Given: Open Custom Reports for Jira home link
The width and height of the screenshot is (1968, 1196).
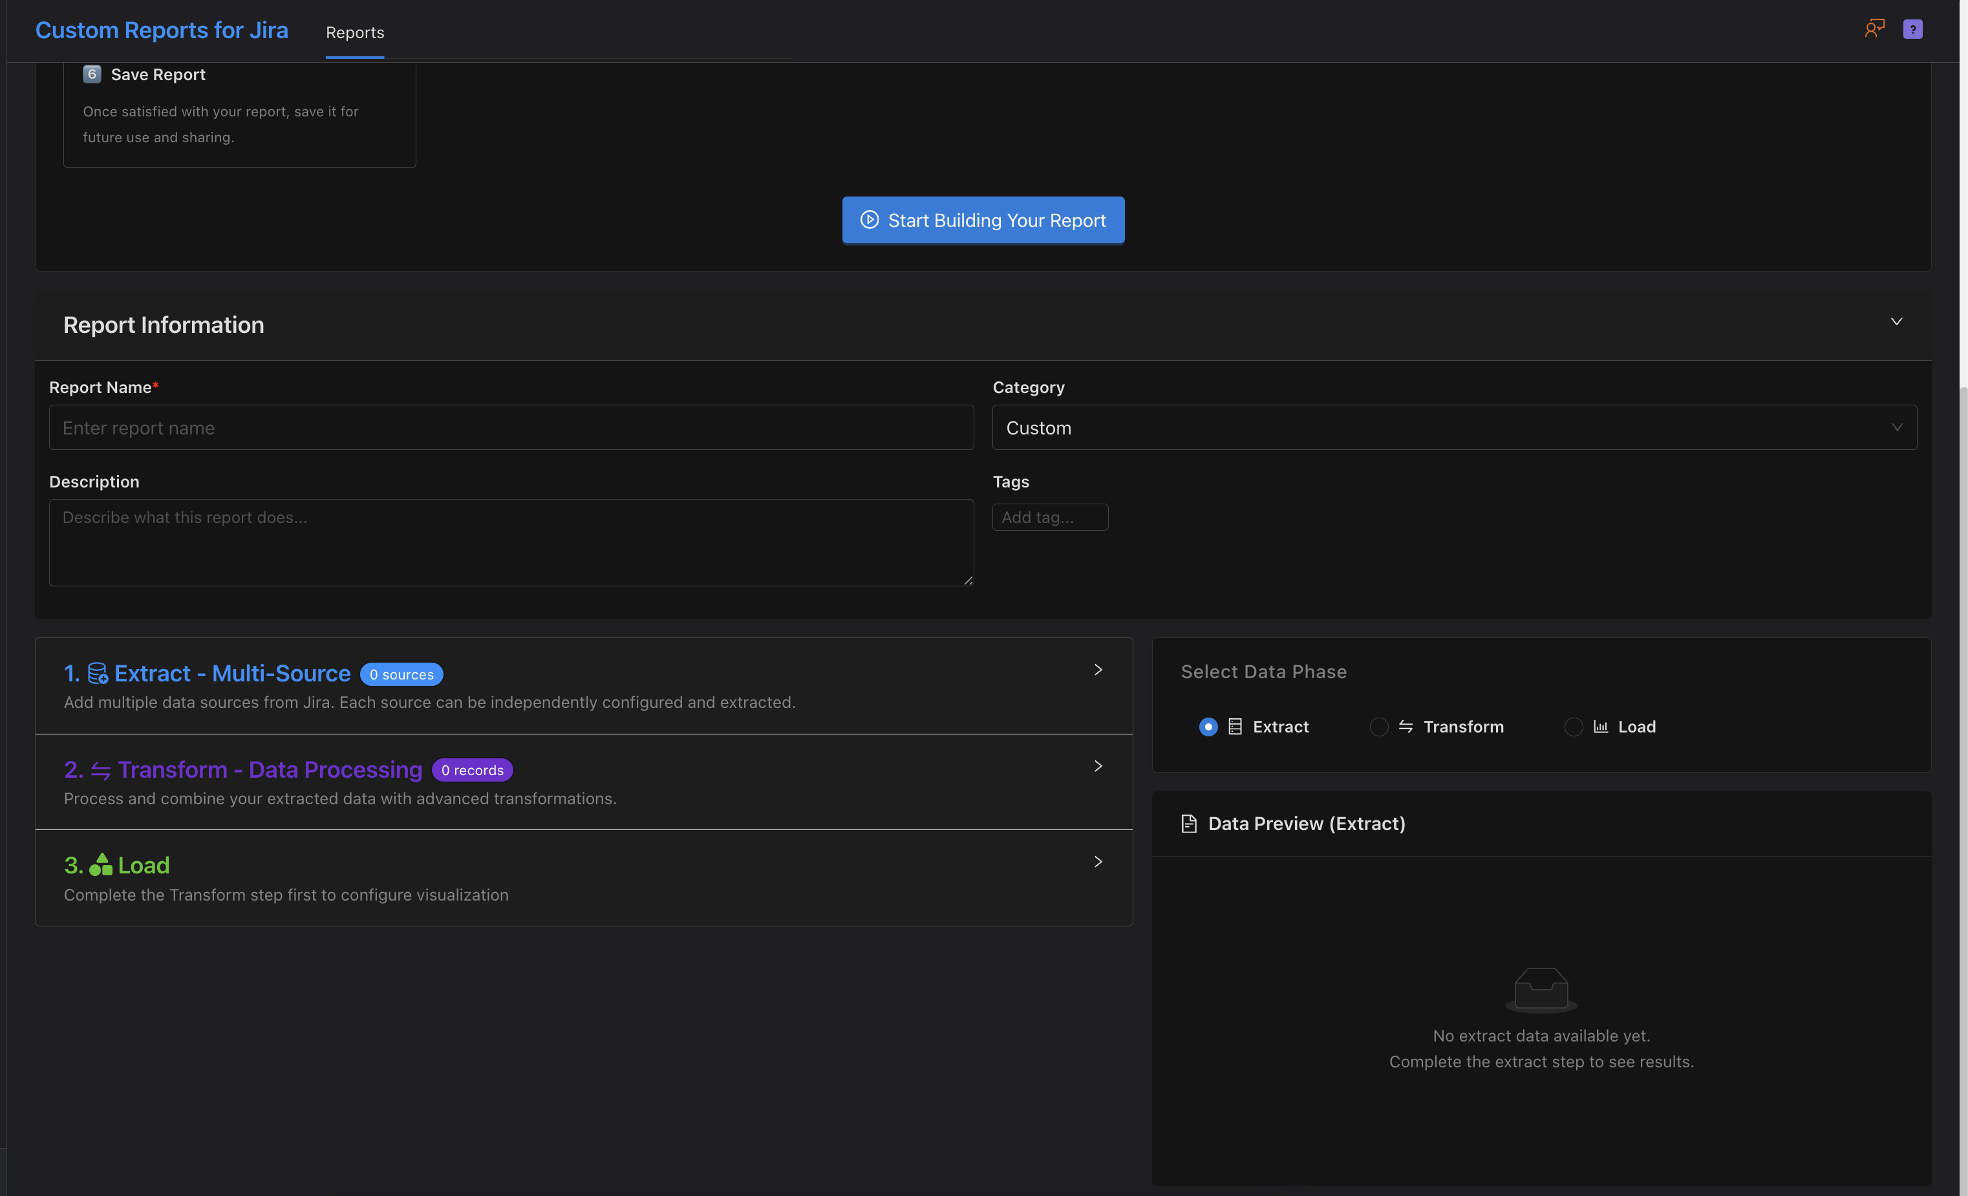Looking at the screenshot, I should click(162, 30).
